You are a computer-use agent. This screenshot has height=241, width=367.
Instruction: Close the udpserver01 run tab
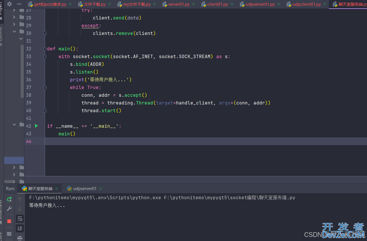point(101,189)
